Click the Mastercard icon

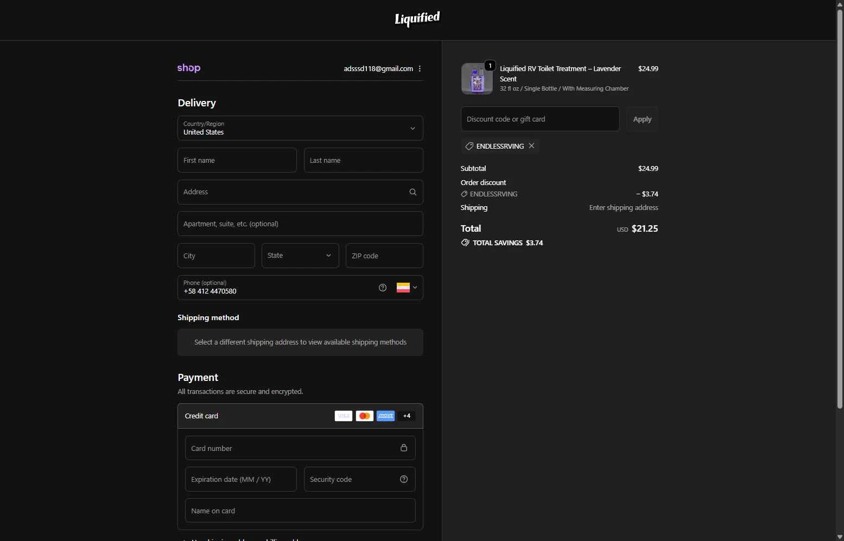coord(365,416)
